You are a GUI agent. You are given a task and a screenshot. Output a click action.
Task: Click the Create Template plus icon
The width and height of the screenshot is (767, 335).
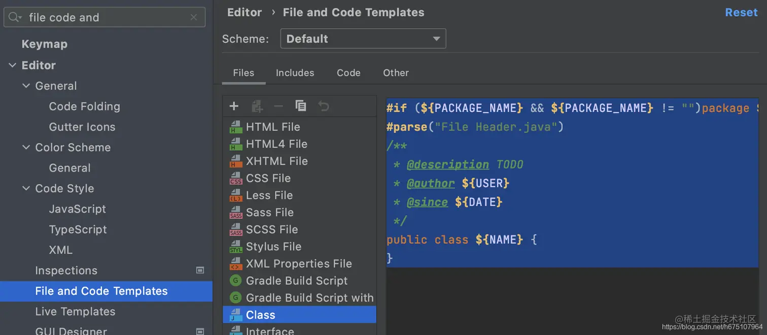[234, 106]
